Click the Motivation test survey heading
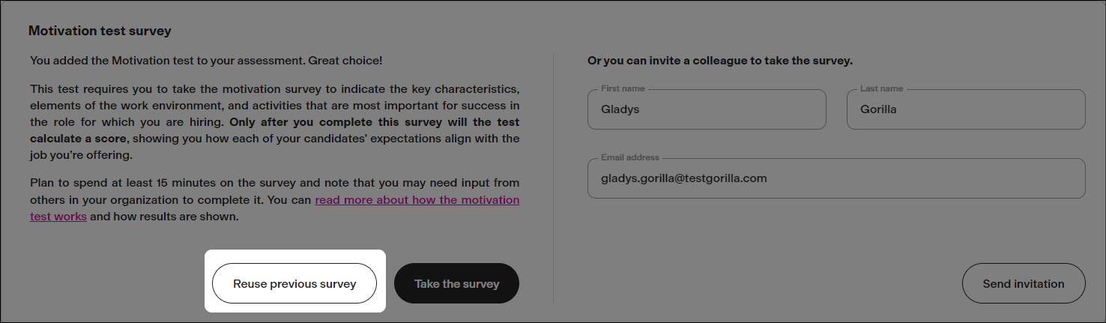This screenshot has height=323, width=1106. click(100, 31)
